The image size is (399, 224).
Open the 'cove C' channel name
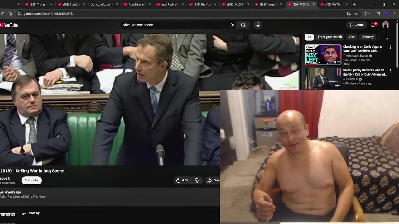[x=5, y=178]
